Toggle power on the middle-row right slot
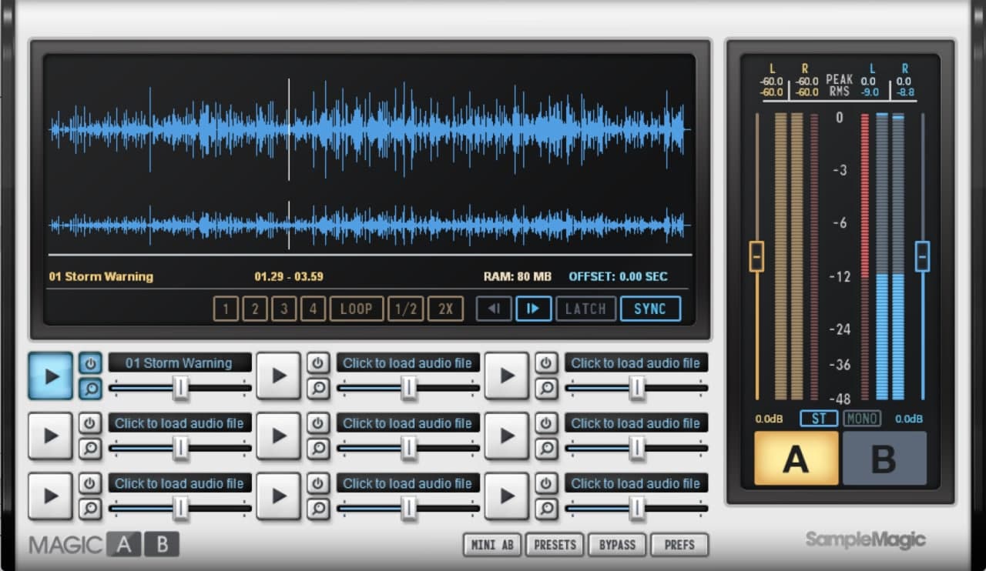Viewport: 986px width, 571px height. click(x=546, y=423)
